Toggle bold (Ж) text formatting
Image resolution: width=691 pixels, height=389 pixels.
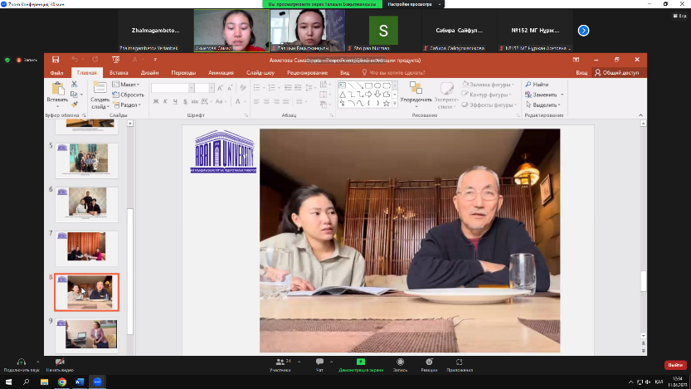click(154, 101)
